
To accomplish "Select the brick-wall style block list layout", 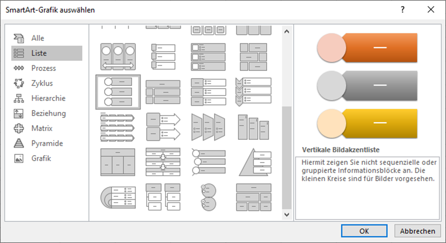I will [254, 57].
